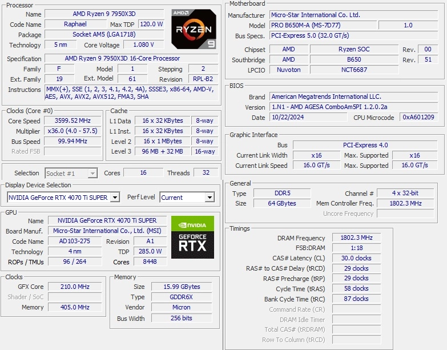This screenshot has height=350, width=447.
Task: Open the Display Device Selection GPU dropdown
Action: (115, 197)
